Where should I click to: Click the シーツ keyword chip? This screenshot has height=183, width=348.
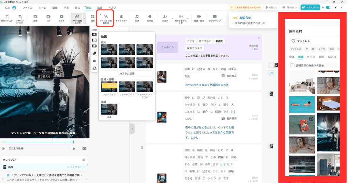point(322,49)
